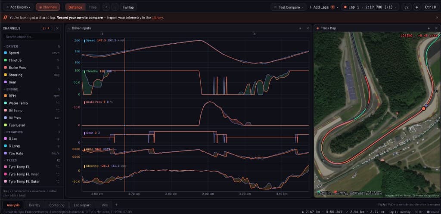Viewport: 441px width, 214px height.
Task: Click the T6 corner marker above chart
Action: (x=254, y=34)
